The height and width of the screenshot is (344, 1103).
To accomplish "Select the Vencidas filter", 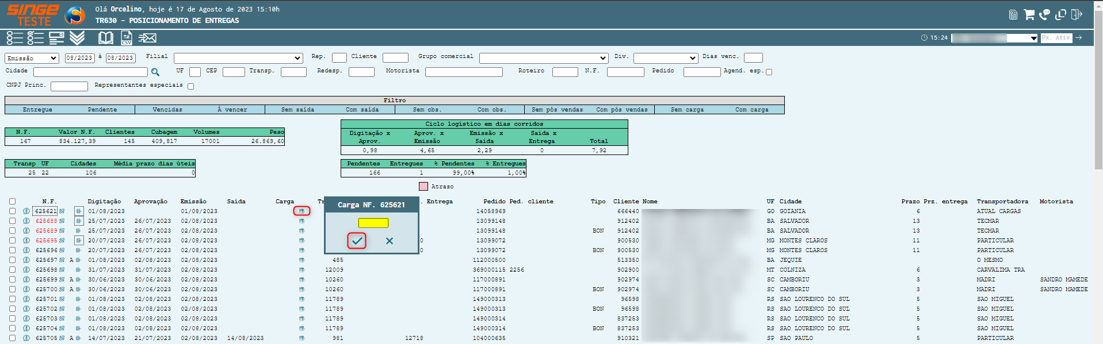I will 167,110.
